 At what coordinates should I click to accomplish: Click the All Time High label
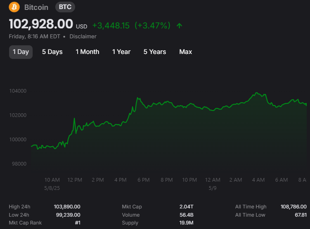click(x=251, y=207)
